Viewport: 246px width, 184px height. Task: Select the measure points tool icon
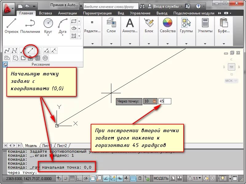[54, 51]
